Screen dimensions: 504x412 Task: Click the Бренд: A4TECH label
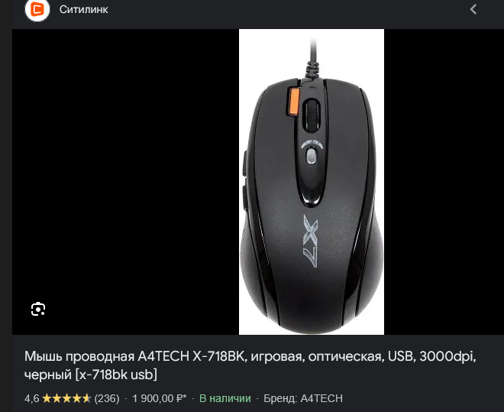tap(303, 398)
